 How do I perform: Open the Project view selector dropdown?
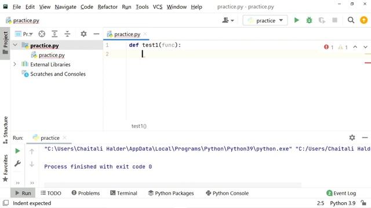[x=24, y=34]
